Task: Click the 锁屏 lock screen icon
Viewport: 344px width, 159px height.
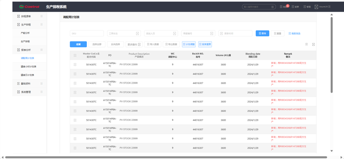Action: 293,7
